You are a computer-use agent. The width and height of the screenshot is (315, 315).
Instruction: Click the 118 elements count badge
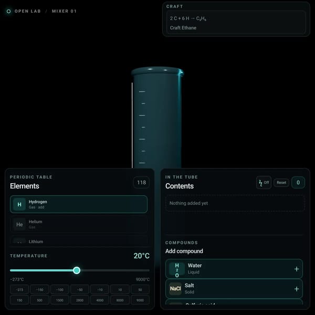(x=141, y=182)
